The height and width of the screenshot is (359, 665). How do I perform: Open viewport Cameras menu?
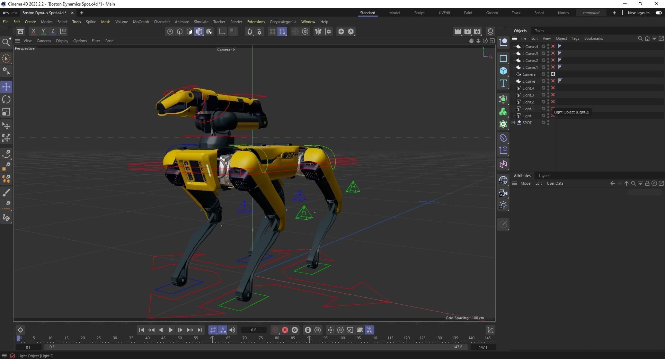pos(44,41)
